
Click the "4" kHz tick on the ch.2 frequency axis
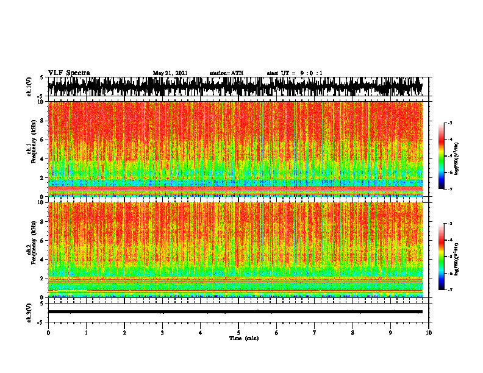click(x=42, y=260)
